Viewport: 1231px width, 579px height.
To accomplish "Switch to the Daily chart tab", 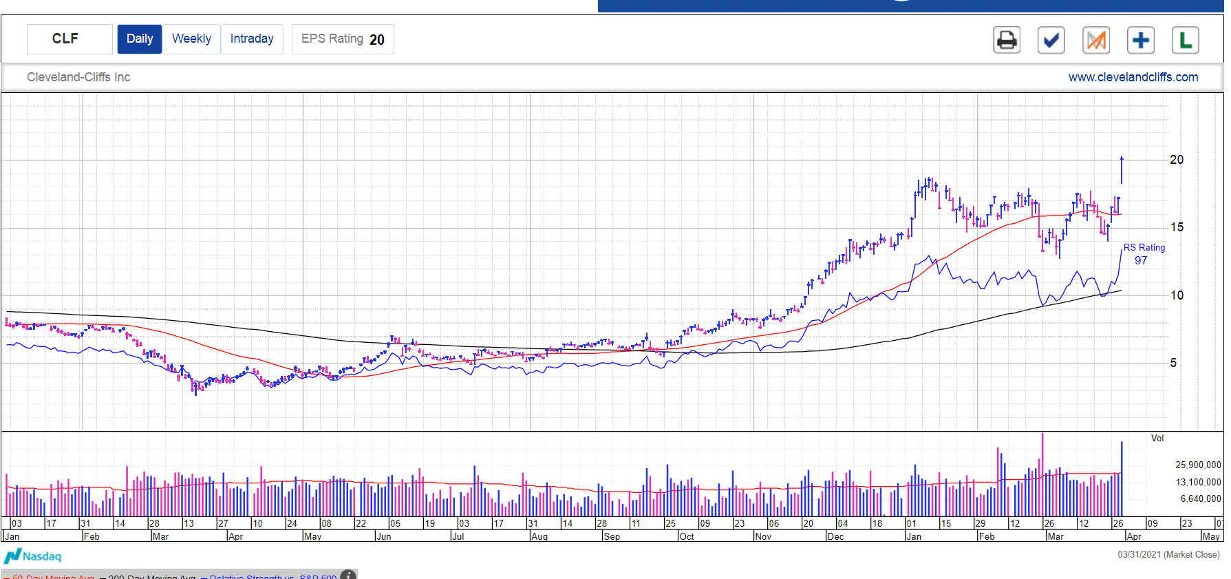I will (140, 39).
